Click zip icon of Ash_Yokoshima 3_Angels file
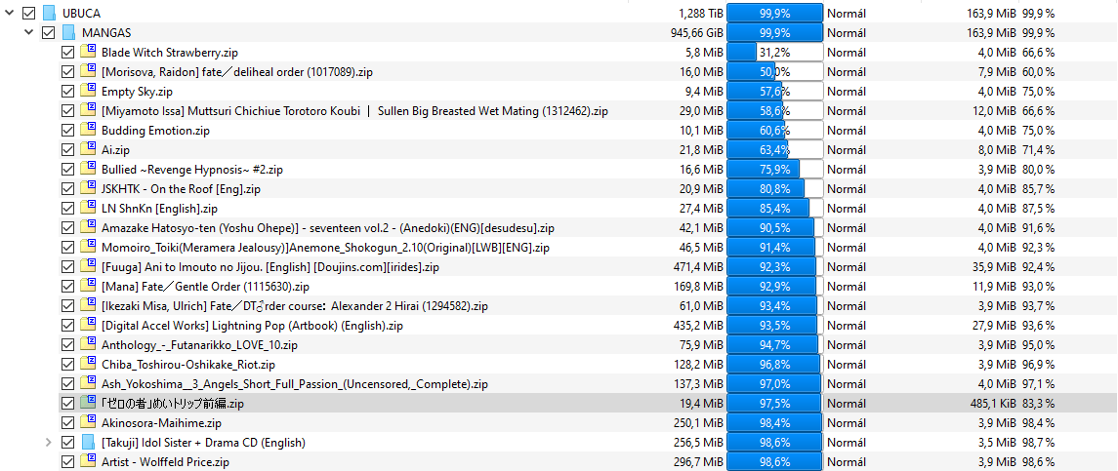1118x471 pixels. coord(88,383)
